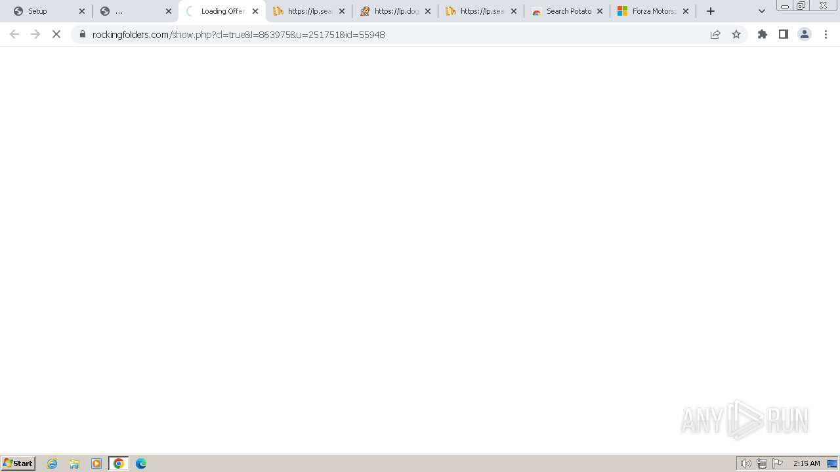Open Windows Media Player from taskbar

pyautogui.click(x=96, y=463)
